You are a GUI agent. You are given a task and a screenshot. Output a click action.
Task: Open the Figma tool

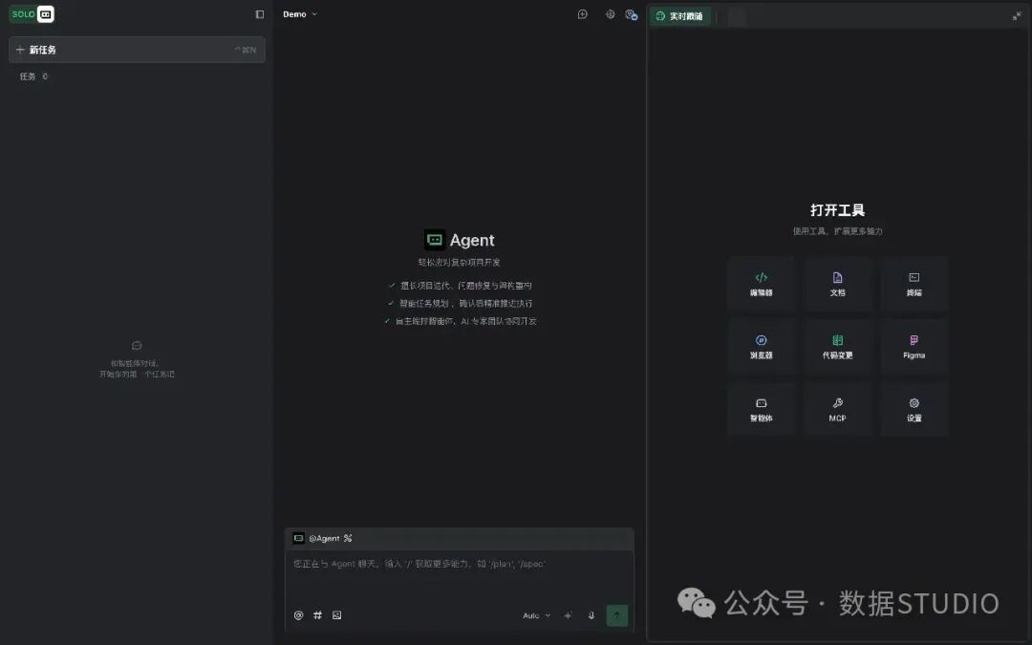click(x=914, y=346)
